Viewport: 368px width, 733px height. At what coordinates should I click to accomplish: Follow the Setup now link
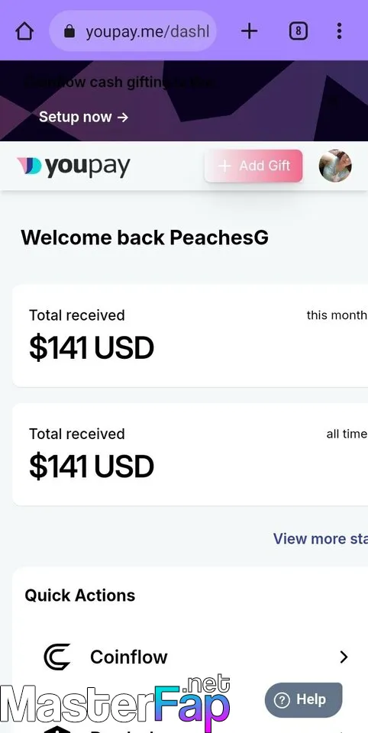tap(83, 117)
